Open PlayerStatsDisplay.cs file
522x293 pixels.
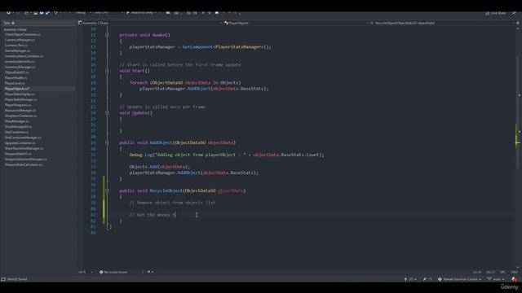pyautogui.click(x=20, y=94)
